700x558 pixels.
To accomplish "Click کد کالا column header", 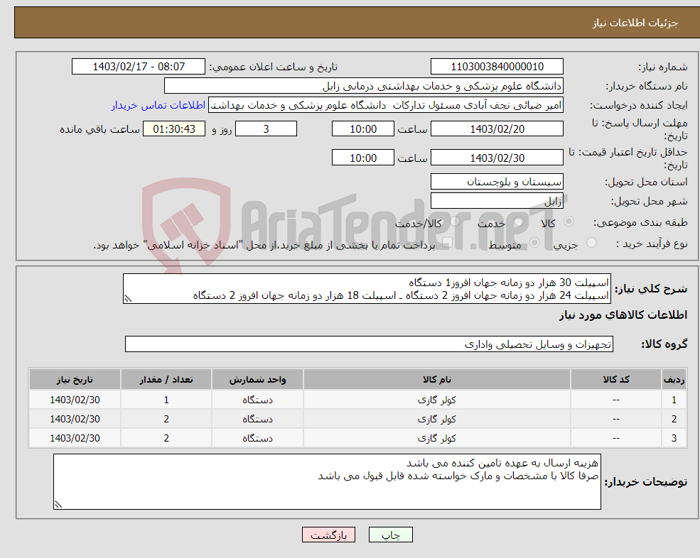I will pos(616,380).
